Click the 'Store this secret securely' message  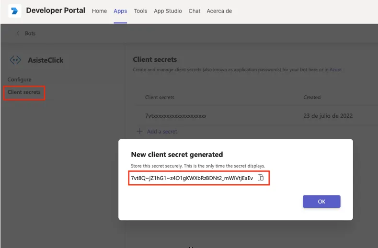(198, 166)
